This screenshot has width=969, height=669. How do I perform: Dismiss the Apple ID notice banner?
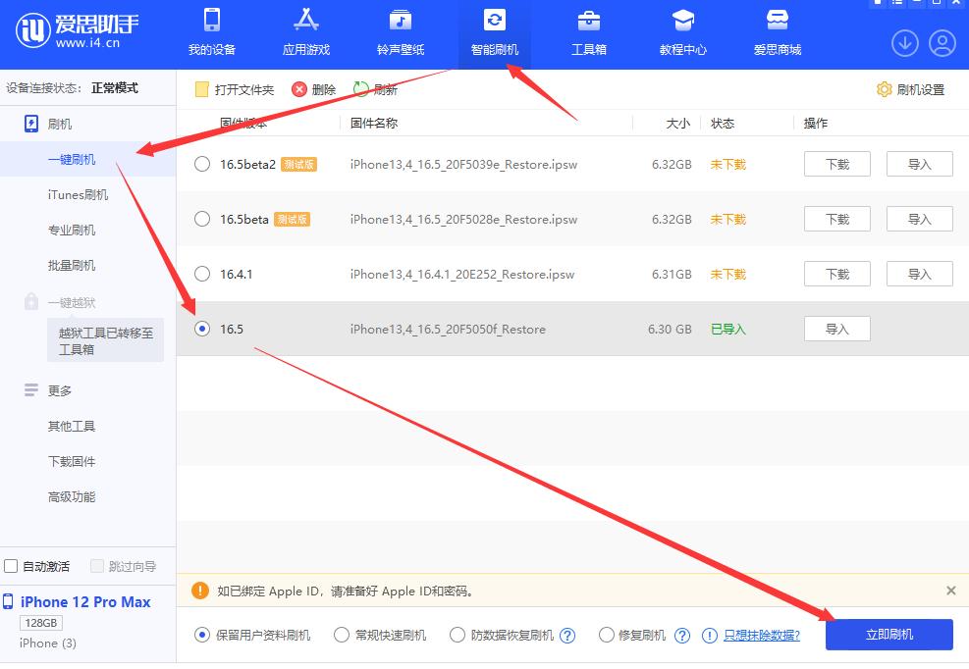949,592
